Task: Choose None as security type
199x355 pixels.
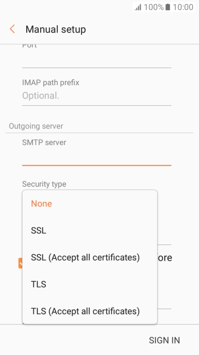Action: [90, 203]
